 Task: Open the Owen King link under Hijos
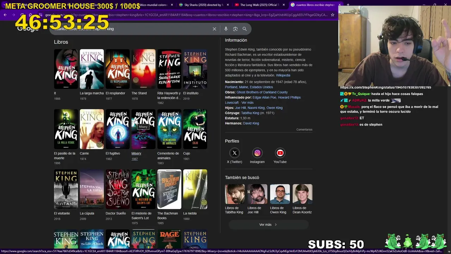(x=274, y=108)
